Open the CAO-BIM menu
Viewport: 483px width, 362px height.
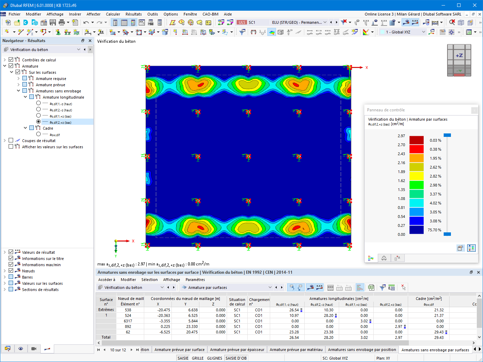pos(210,14)
